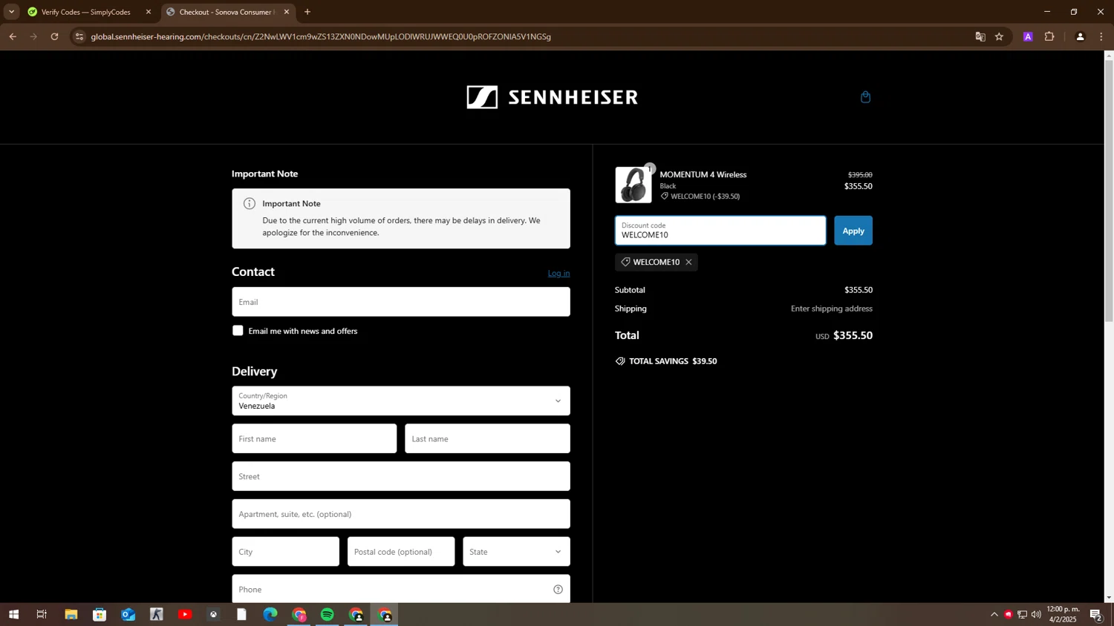Image resolution: width=1114 pixels, height=626 pixels.
Task: Select the Checkout - Sonova Consumer tab
Action: (x=227, y=12)
